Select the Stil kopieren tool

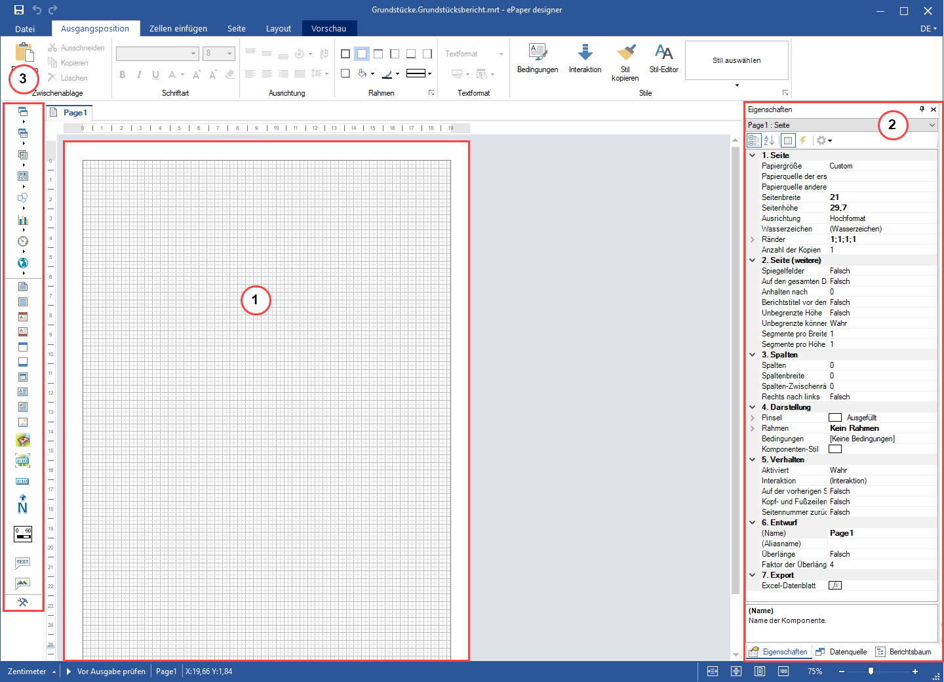pos(625,62)
